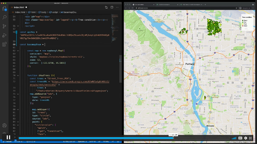
Task: Click the red Dead swatch in the legend
Action: tap(243, 26)
